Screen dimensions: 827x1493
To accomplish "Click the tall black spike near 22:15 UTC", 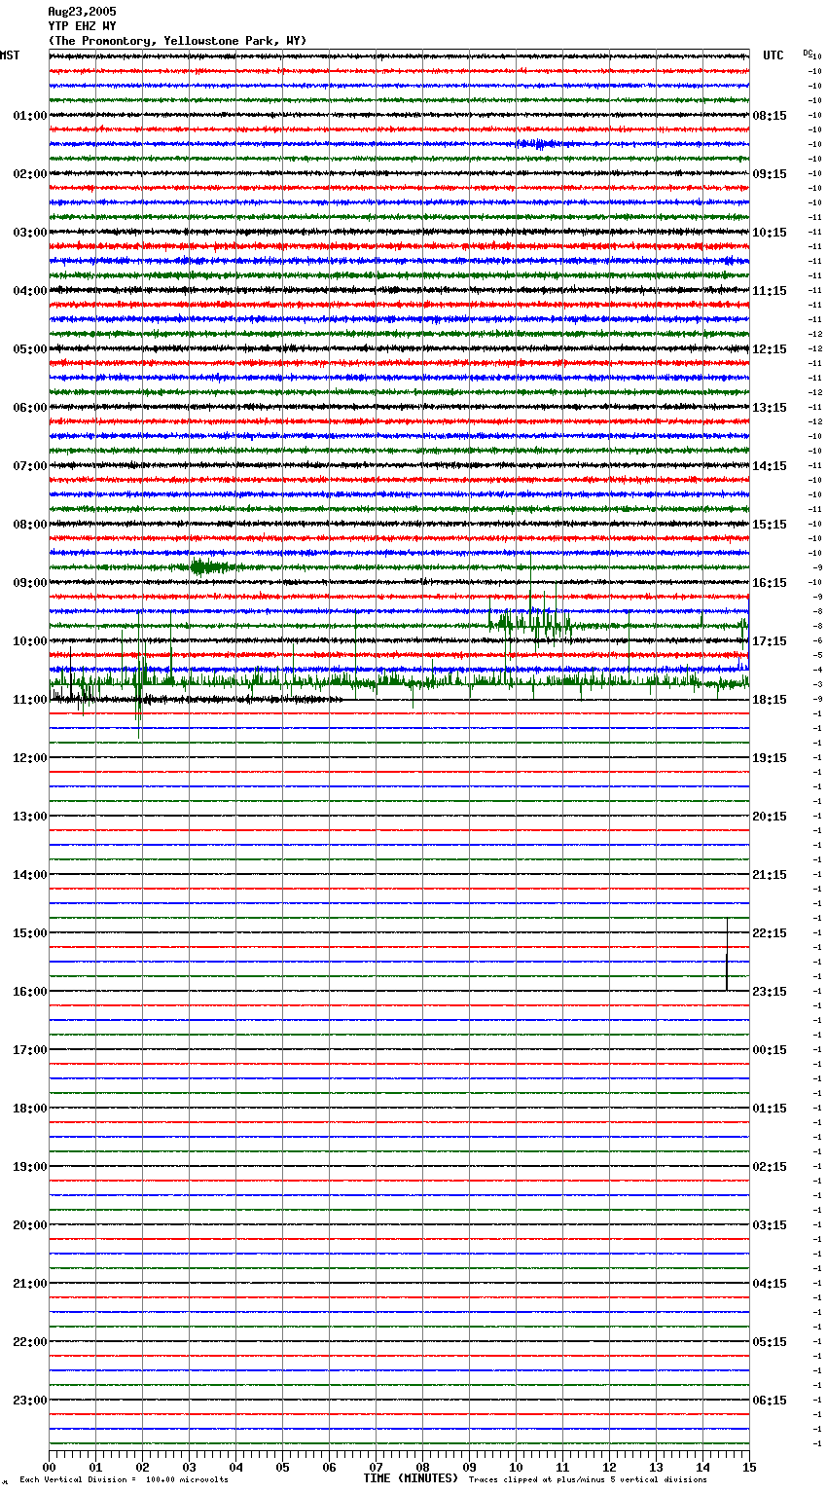I will point(727,954).
